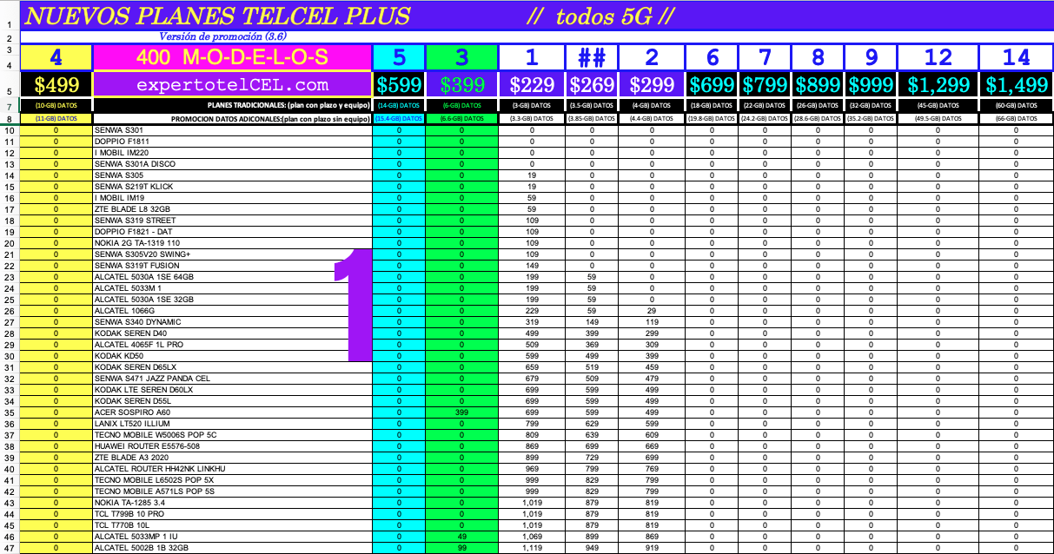Select the $1,299 plan price cell

(x=938, y=85)
